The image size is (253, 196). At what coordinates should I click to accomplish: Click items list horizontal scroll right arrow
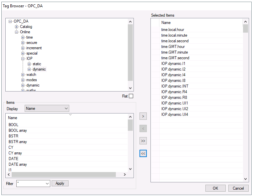tap(125, 175)
